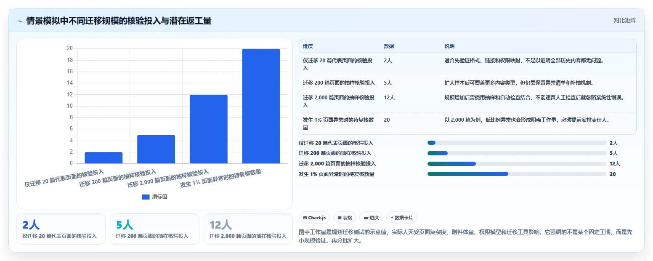Click the lightning icon beside the panel title
The width and height of the screenshot is (653, 261).
point(20,21)
